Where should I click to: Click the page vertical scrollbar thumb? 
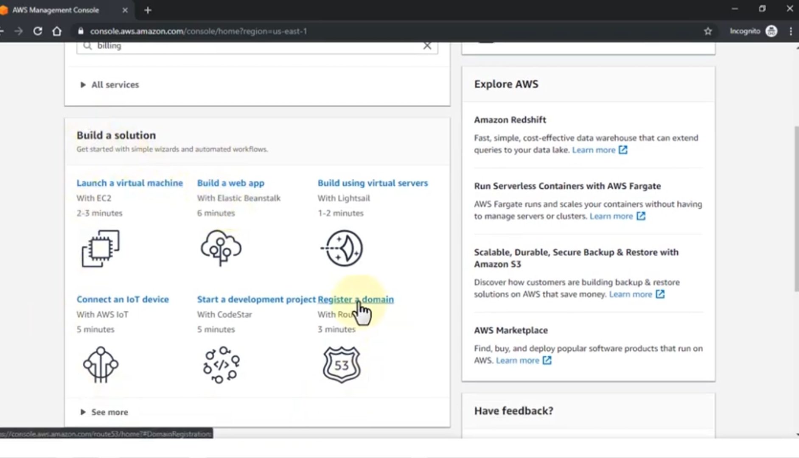click(x=796, y=208)
